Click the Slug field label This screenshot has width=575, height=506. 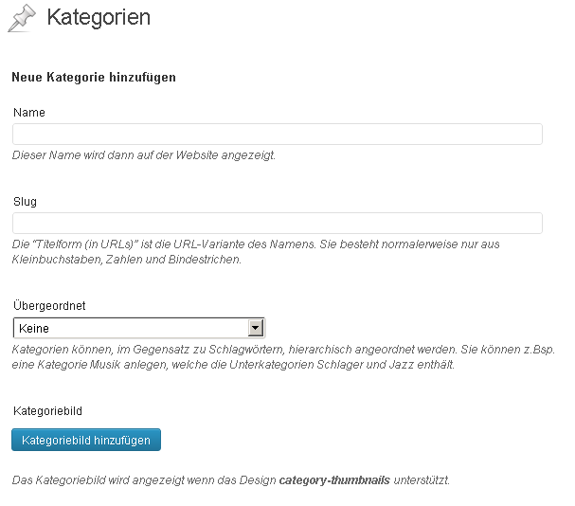[x=25, y=202]
